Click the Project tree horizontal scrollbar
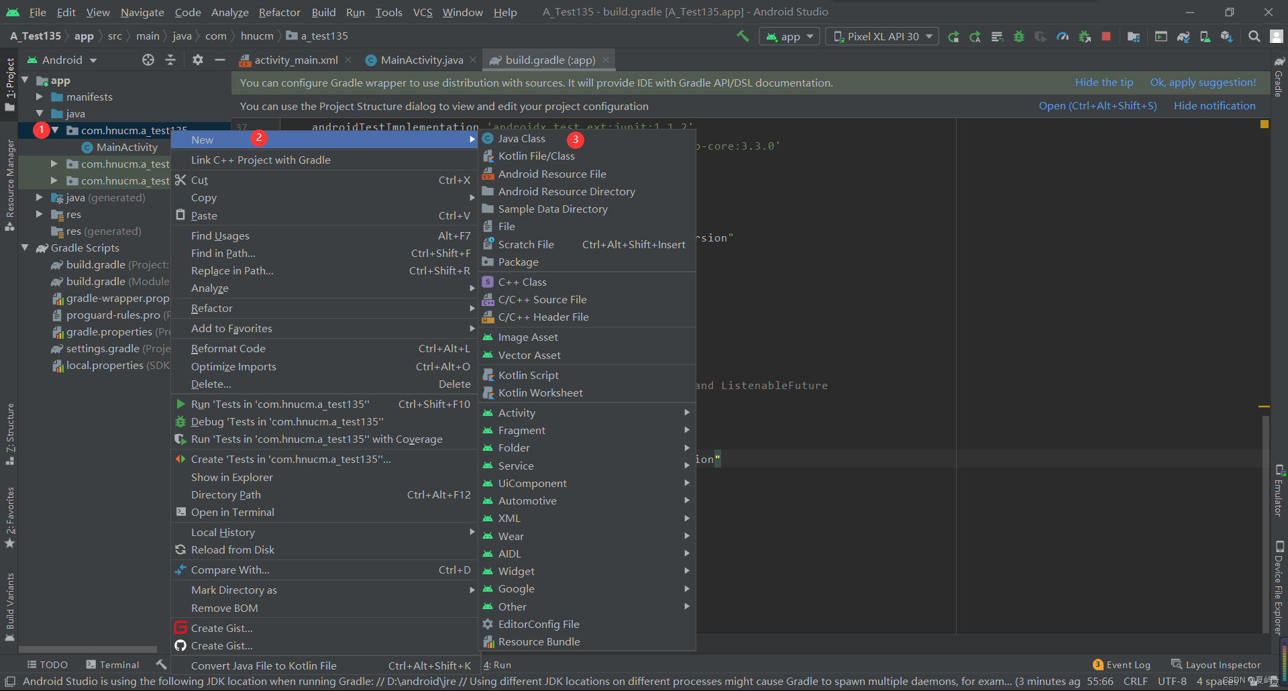This screenshot has height=691, width=1288. (x=88, y=649)
